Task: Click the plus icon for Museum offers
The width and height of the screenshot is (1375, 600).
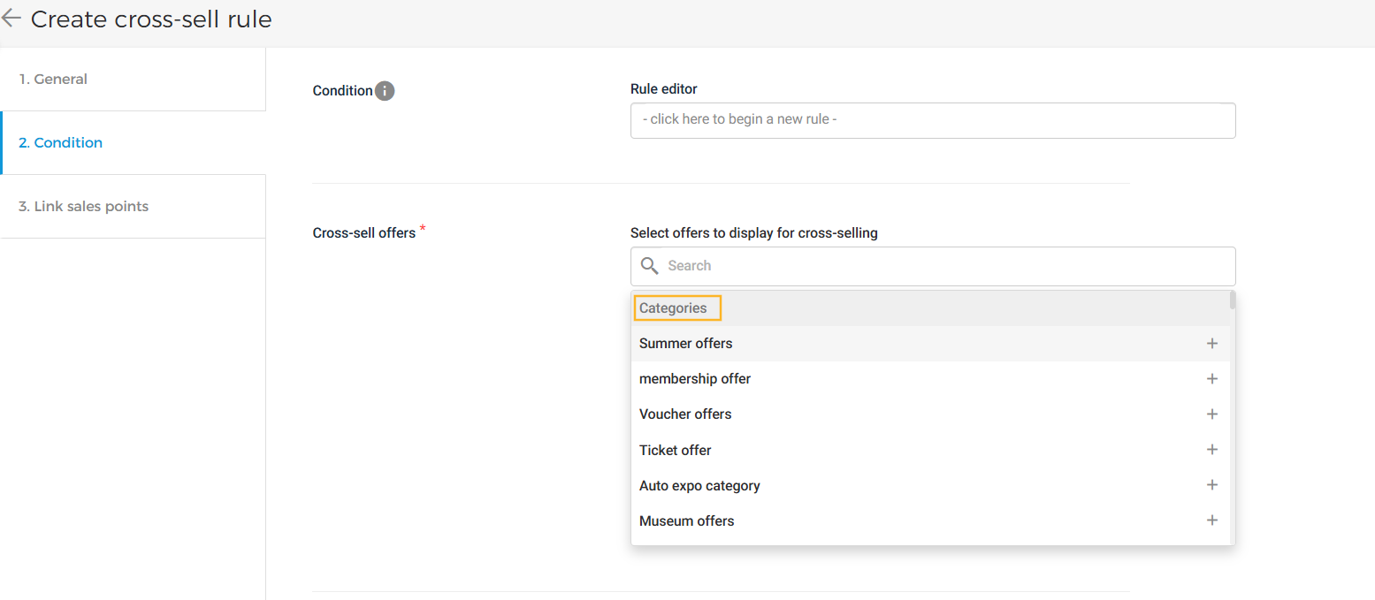Action: pos(1211,520)
